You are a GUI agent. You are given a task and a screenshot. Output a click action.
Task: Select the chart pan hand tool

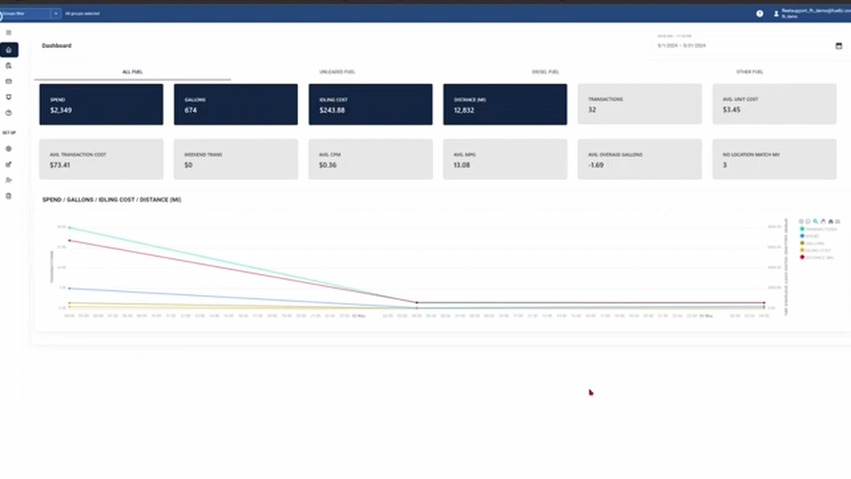point(823,221)
